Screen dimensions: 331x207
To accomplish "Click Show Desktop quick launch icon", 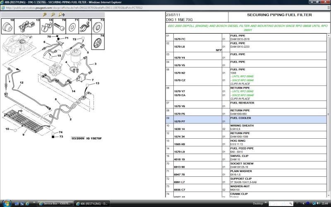I will tap(17, 204).
